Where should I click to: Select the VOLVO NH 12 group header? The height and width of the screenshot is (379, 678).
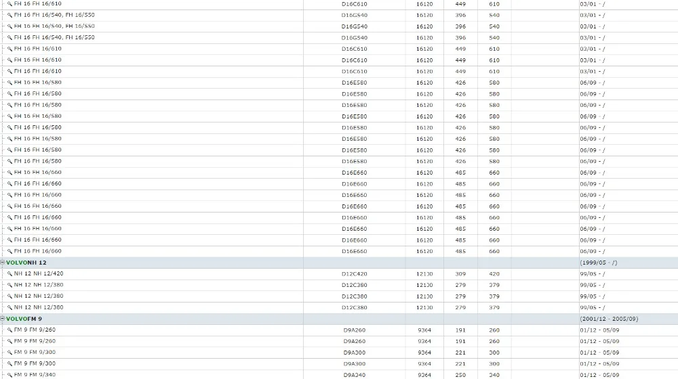[x=339, y=263]
